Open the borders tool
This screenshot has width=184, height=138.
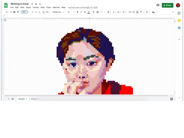pyautogui.click(x=97, y=12)
